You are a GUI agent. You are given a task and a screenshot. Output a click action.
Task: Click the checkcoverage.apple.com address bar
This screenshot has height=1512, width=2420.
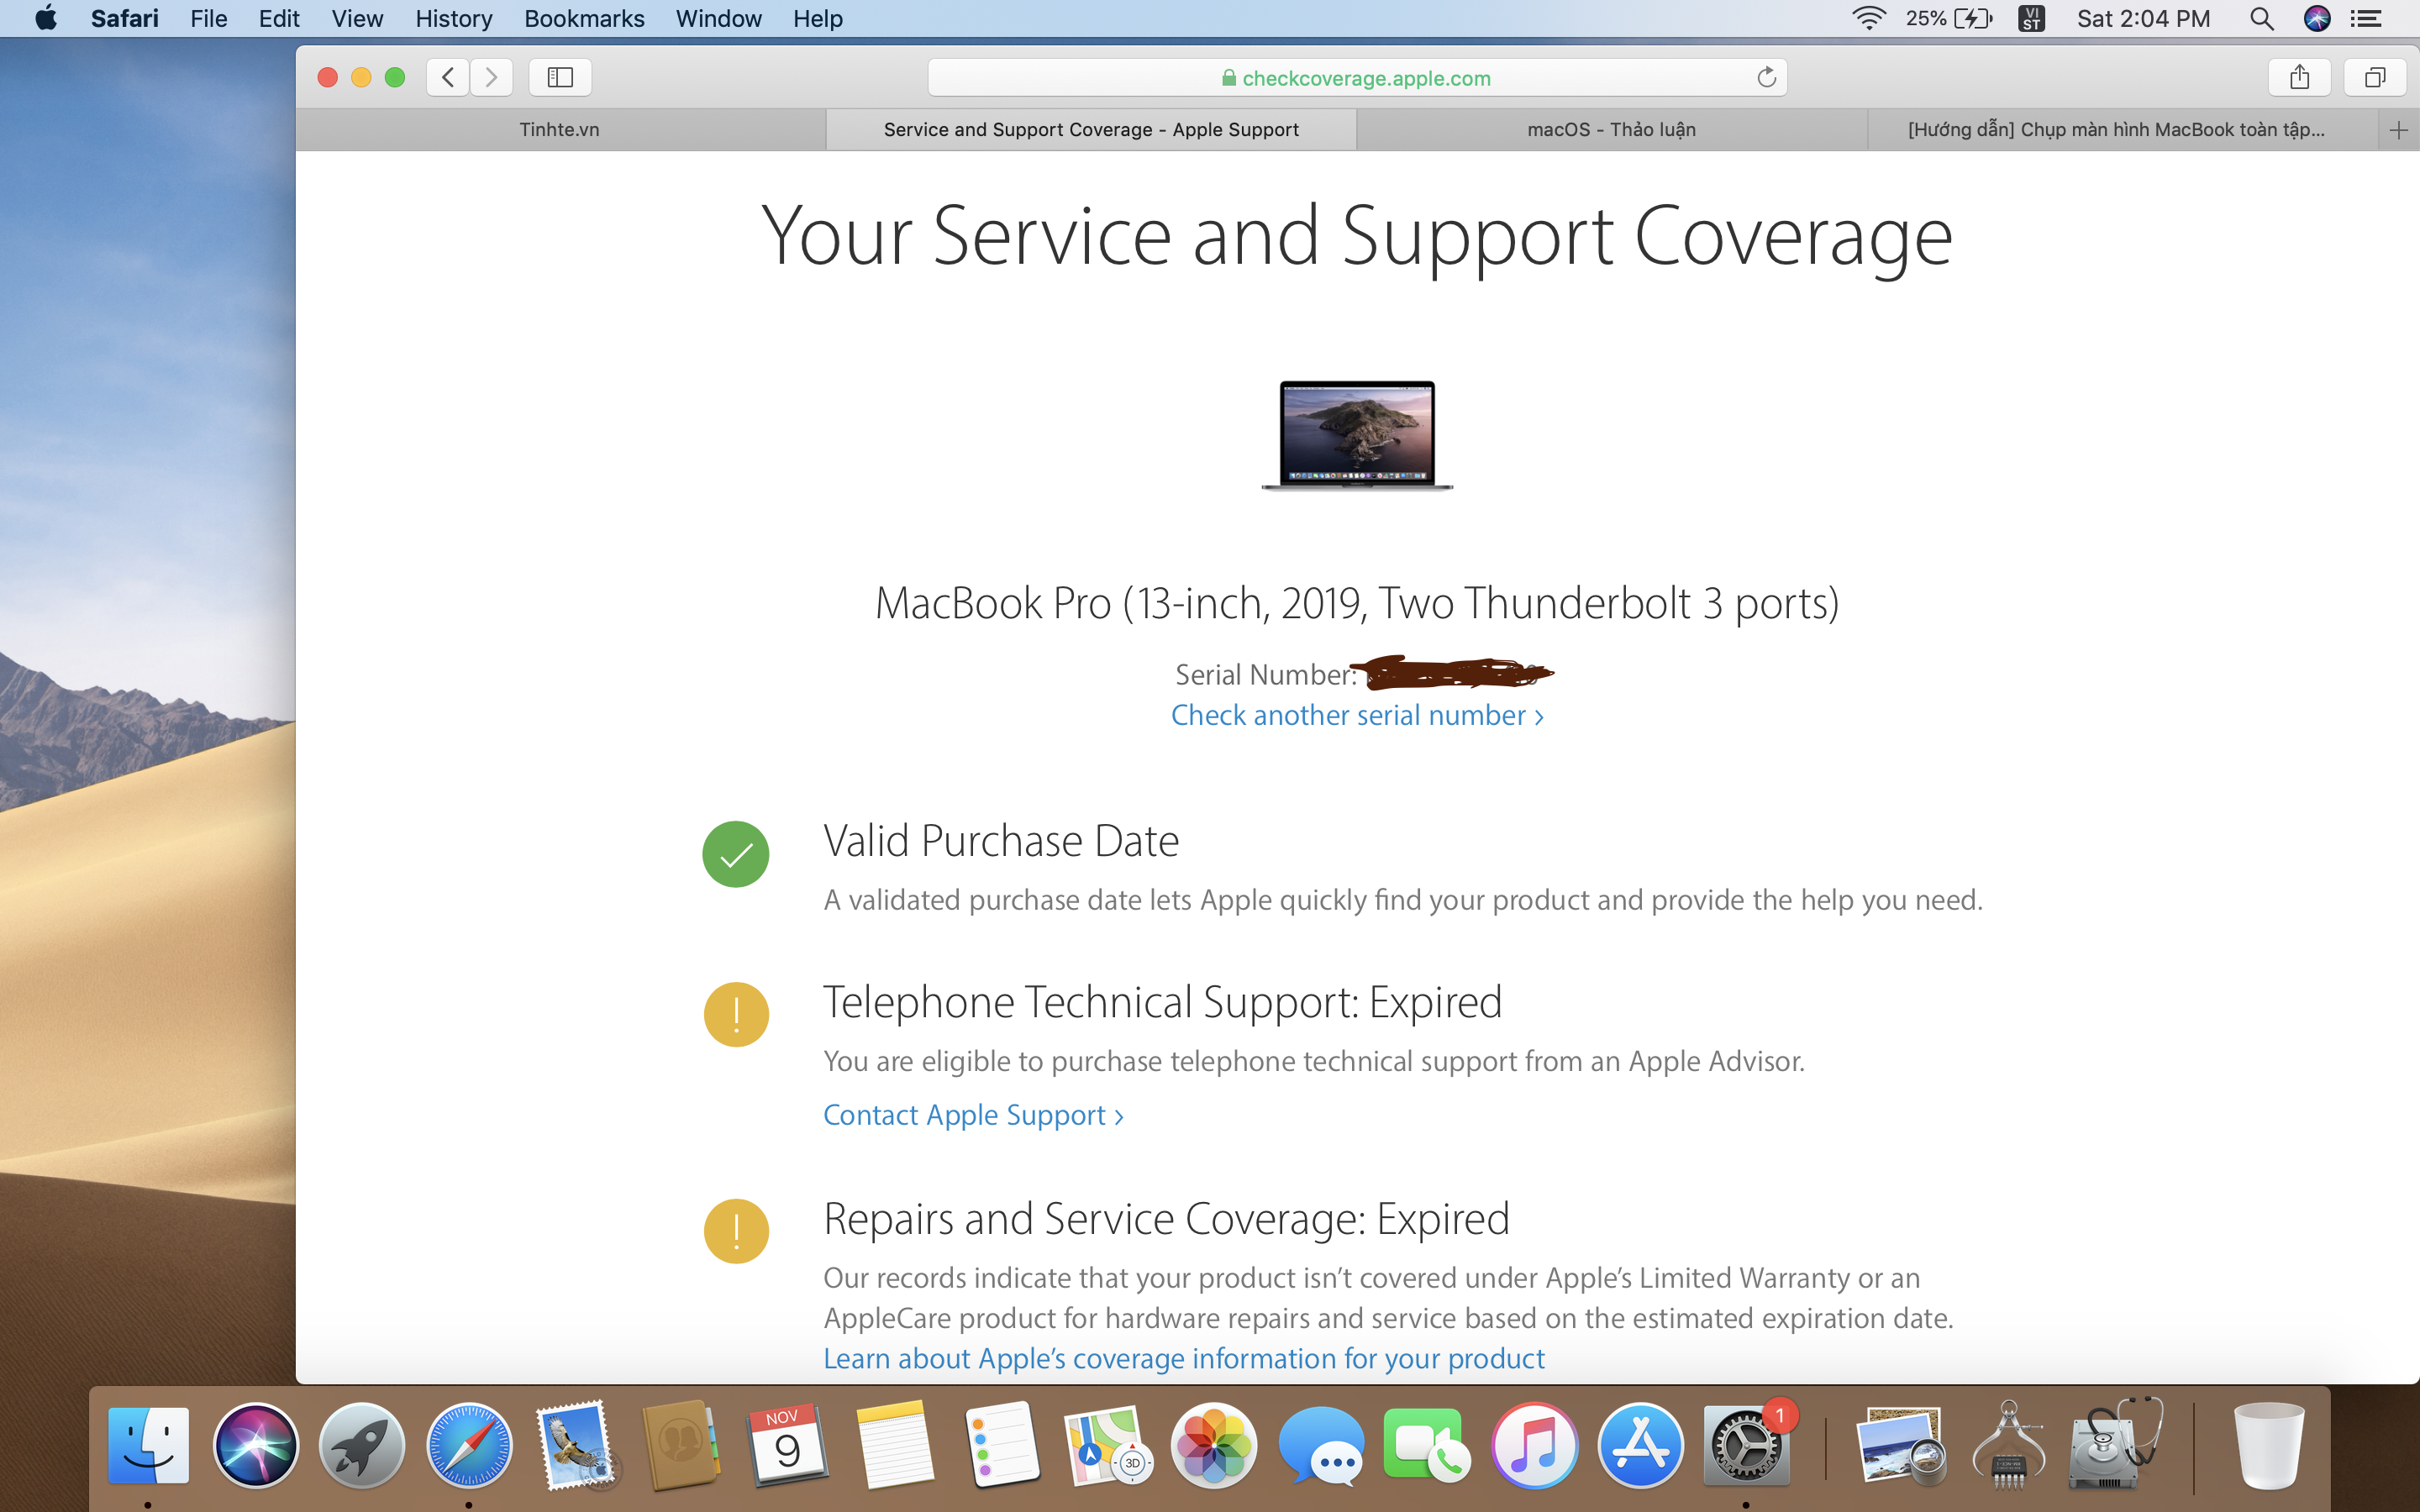point(1357,77)
